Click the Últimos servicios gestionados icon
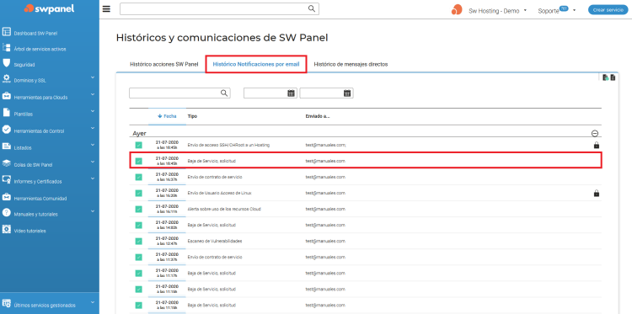632x314 pixels. pos(7,304)
